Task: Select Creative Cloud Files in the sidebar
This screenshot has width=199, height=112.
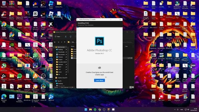Action: pyautogui.click(x=61, y=78)
